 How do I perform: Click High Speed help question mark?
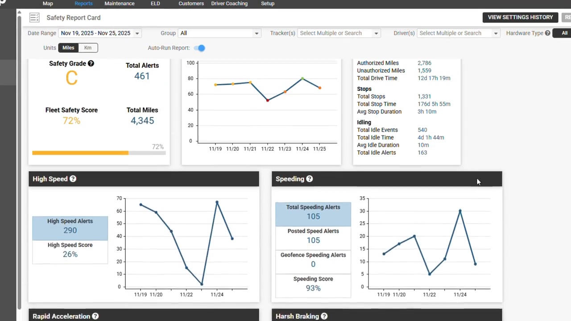pyautogui.click(x=73, y=179)
